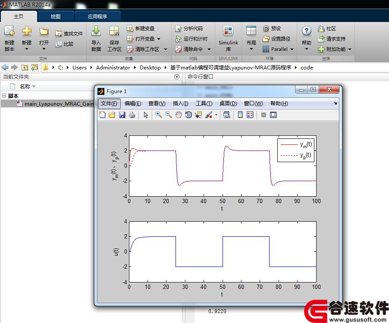Image resolution: width=389 pixels, height=323 pixels.
Task: Expand the 附加功能 add-ons dropdown
Action: (350, 49)
